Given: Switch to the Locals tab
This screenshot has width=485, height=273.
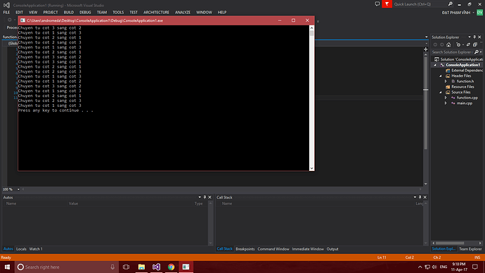Looking at the screenshot, I should (x=21, y=249).
